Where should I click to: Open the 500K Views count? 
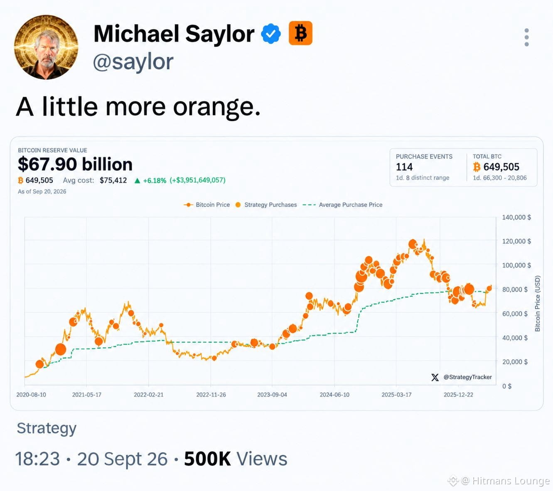tap(236, 459)
